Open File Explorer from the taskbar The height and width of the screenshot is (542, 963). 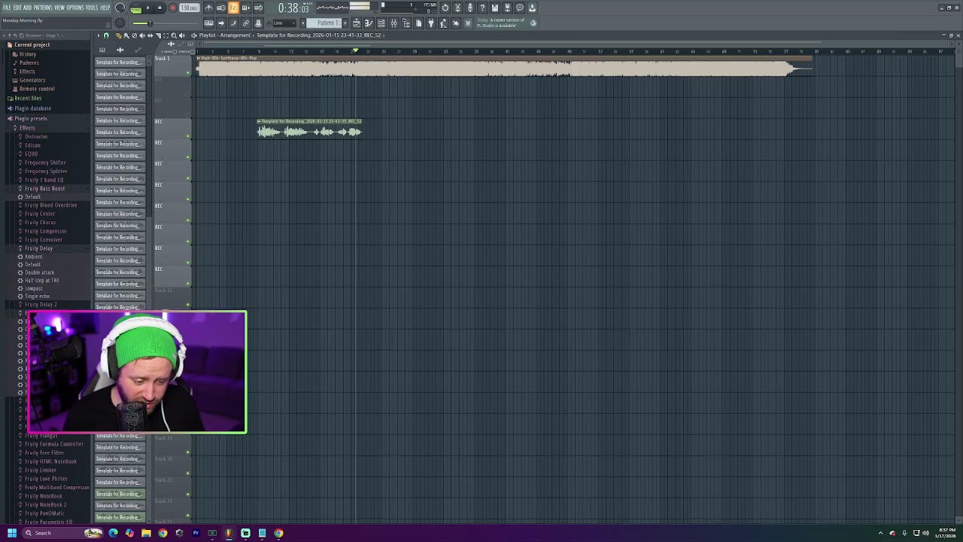click(x=146, y=533)
